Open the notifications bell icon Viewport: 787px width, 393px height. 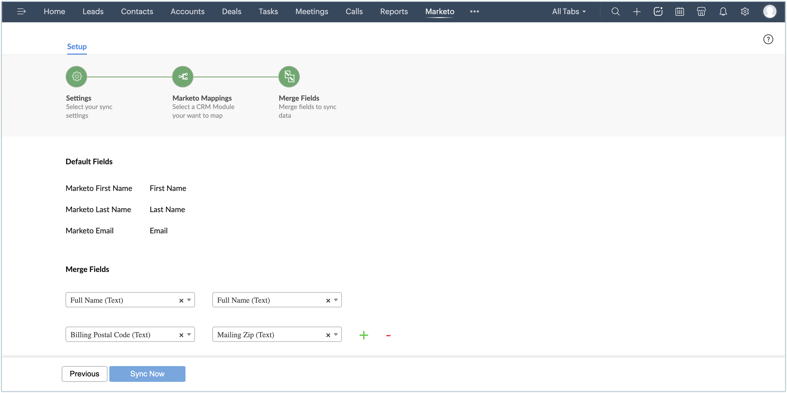[723, 12]
